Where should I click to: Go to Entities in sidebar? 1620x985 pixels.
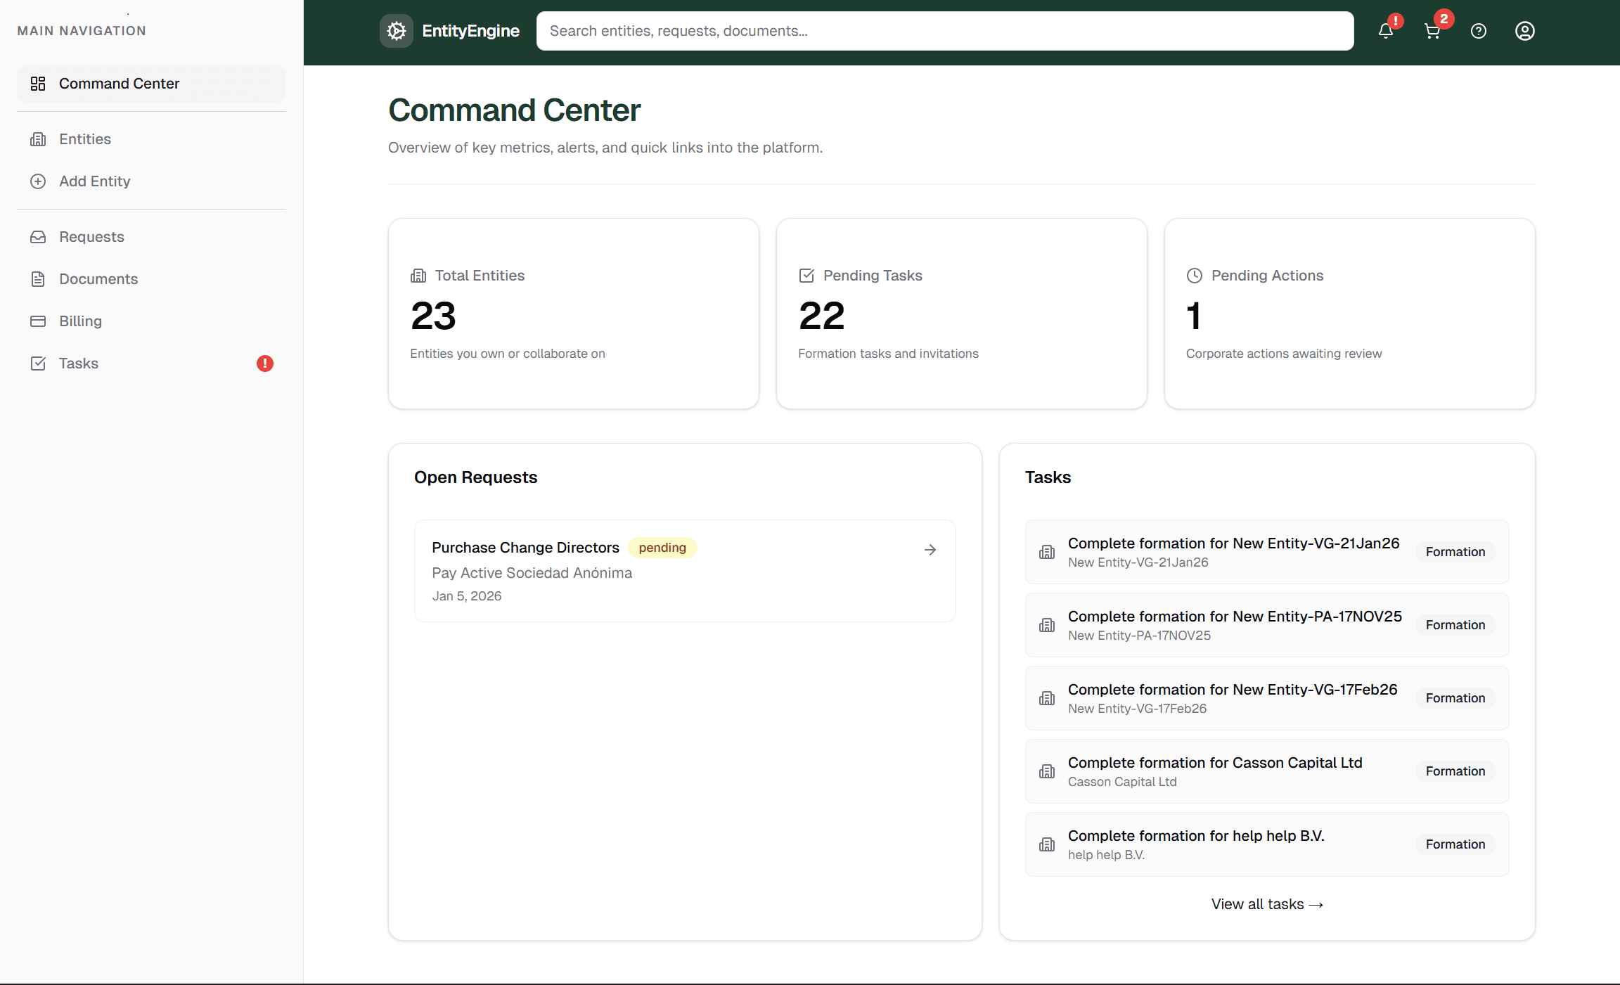click(x=84, y=139)
